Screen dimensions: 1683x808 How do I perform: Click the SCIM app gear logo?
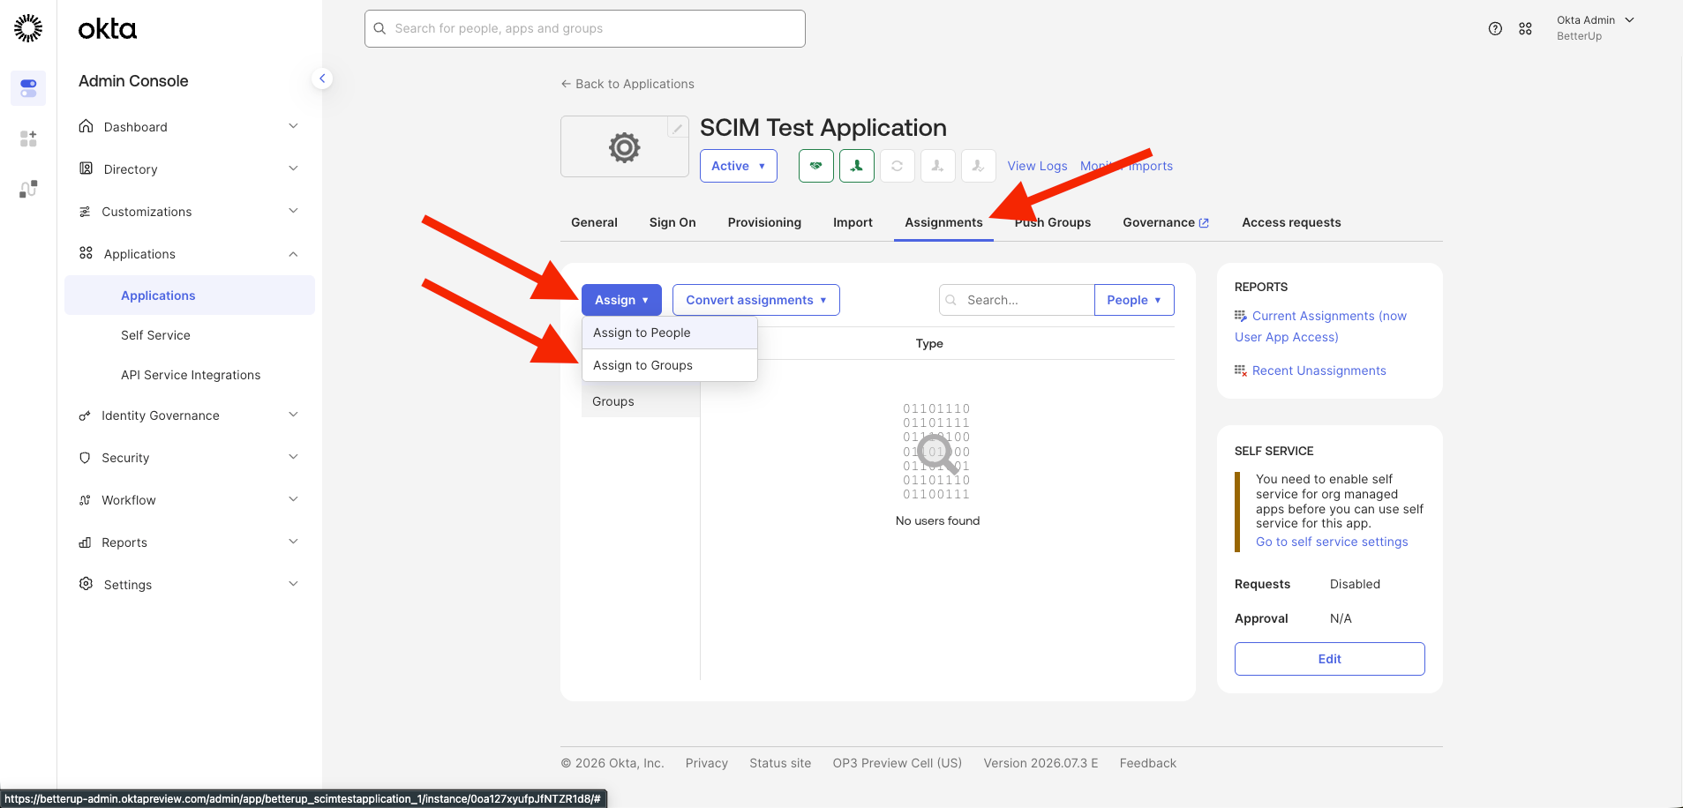pyautogui.click(x=624, y=147)
